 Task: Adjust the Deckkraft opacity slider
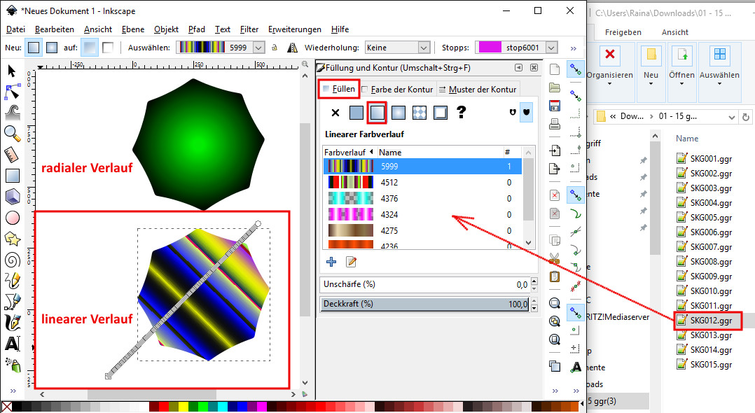pyautogui.click(x=424, y=304)
